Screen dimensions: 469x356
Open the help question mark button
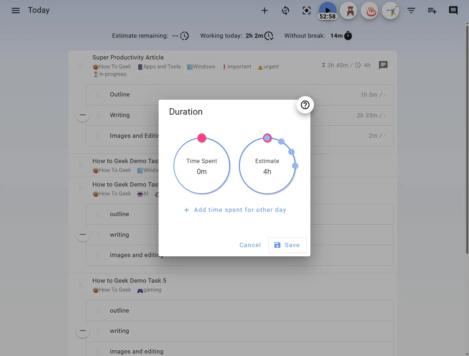pyautogui.click(x=305, y=105)
